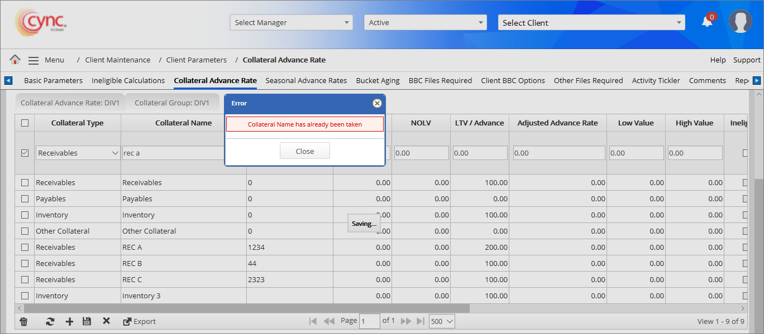
Task: Expand the Select Client dropdown
Action: click(x=591, y=23)
